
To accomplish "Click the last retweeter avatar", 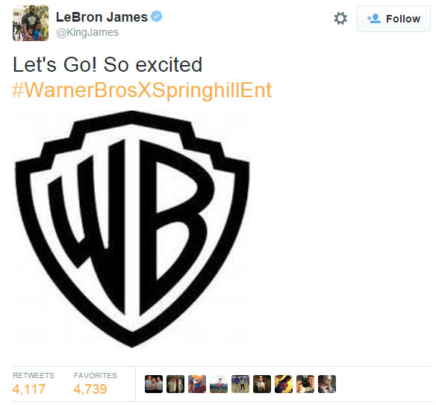I will [327, 384].
